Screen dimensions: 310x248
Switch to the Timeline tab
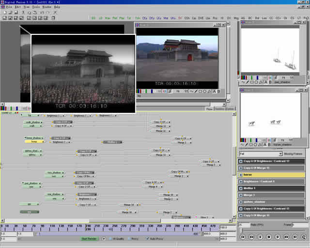click(219, 109)
